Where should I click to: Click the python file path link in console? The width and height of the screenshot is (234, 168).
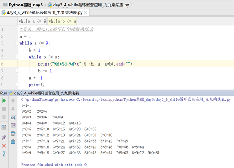pos(126,99)
